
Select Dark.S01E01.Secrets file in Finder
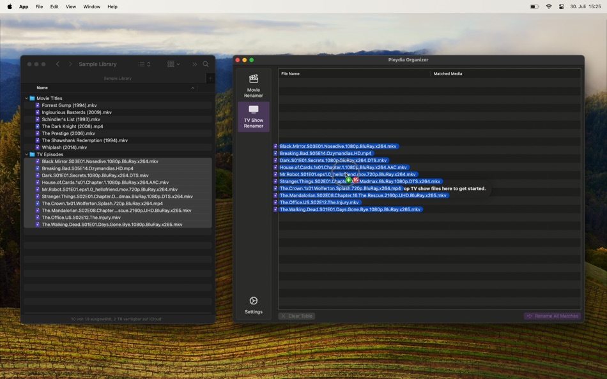click(118, 175)
